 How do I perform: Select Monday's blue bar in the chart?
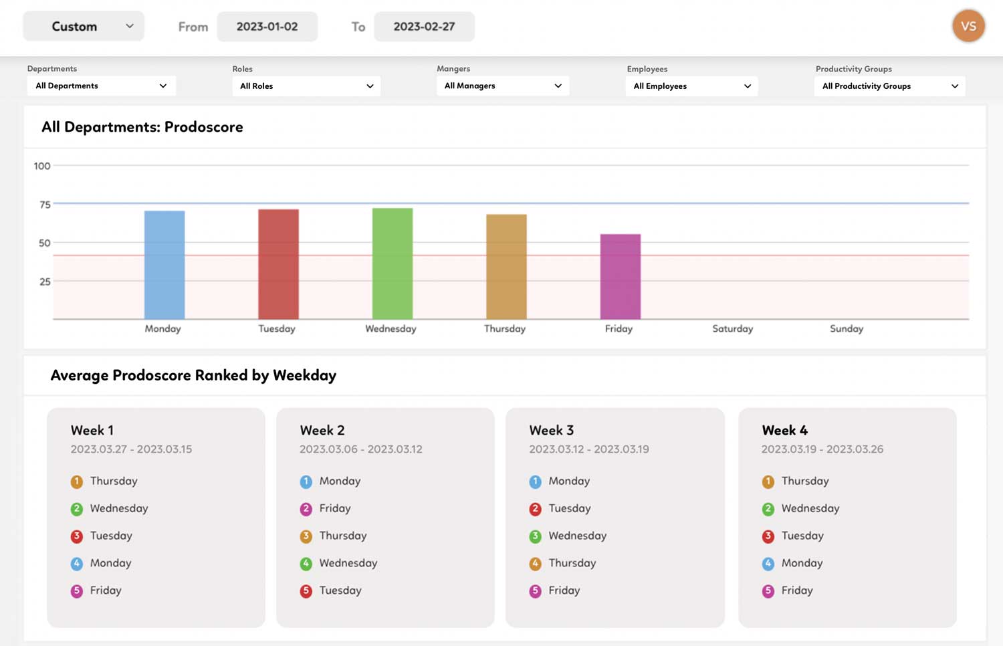click(x=163, y=264)
